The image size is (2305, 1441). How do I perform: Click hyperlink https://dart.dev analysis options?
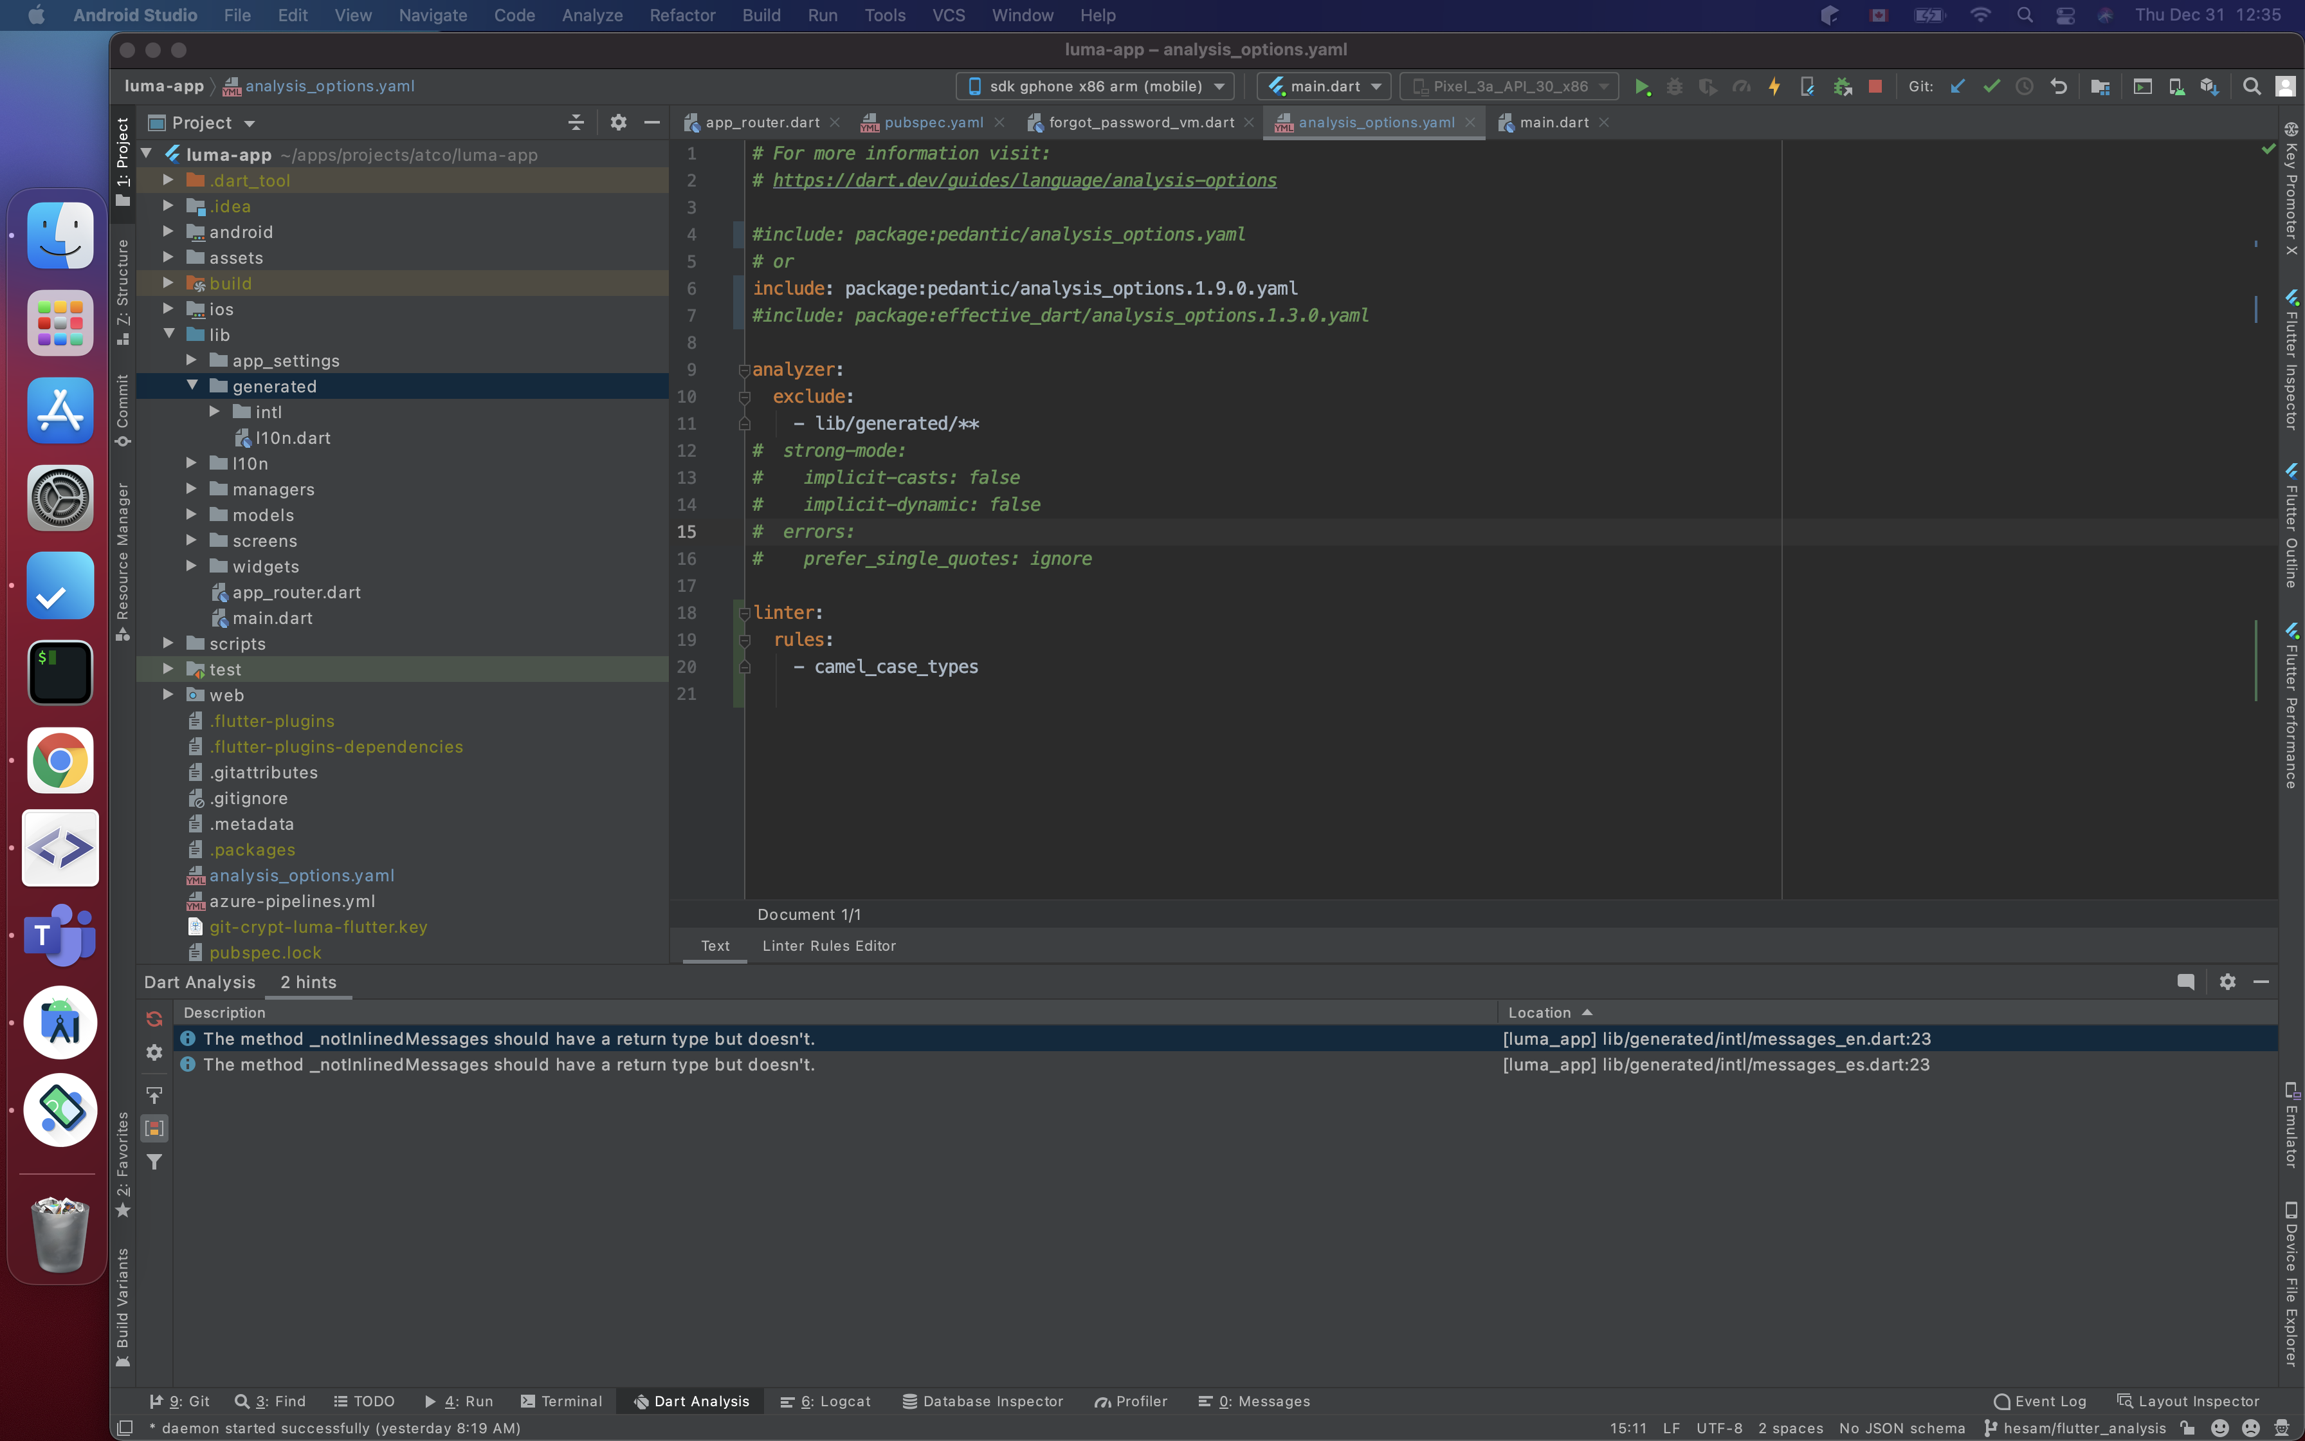pos(1024,179)
